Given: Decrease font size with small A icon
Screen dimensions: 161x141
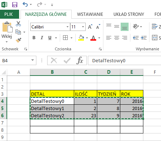Looking at the screenshot, I should (x=98, y=27).
